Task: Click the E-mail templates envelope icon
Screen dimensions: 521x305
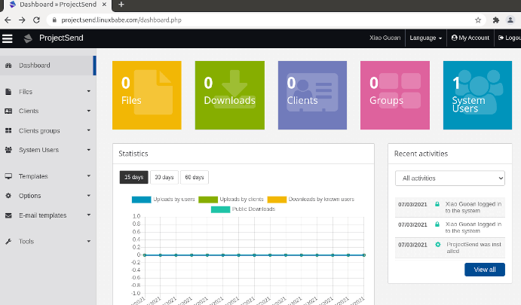Action: [8, 215]
